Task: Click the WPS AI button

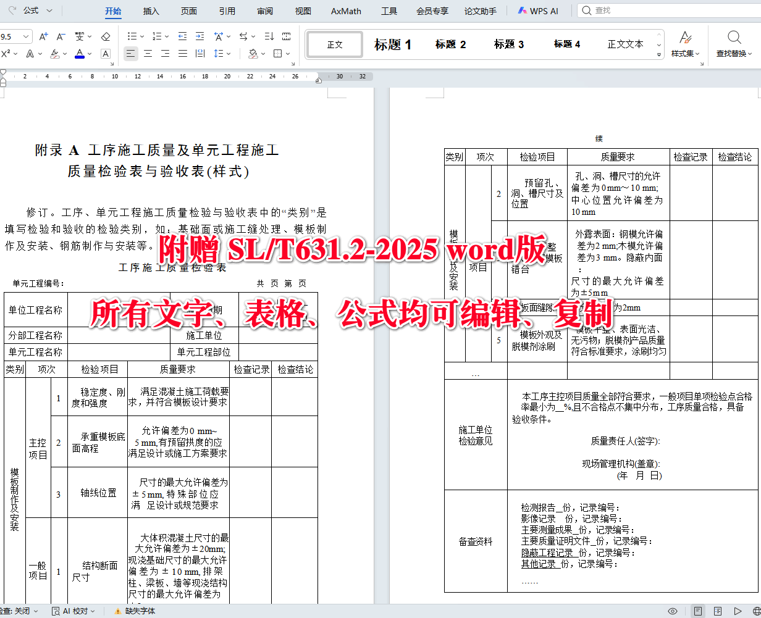Action: 538,11
